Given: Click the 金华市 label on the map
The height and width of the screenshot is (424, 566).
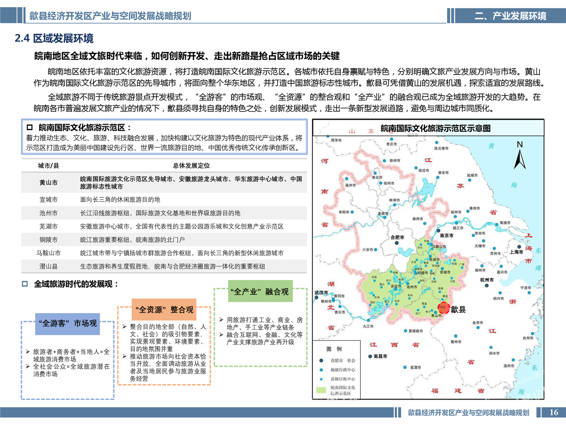Looking at the screenshot, I should [x=477, y=323].
